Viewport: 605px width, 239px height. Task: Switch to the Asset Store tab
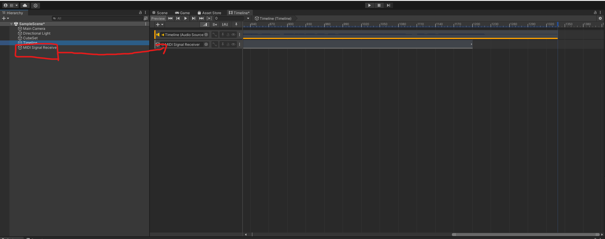(209, 13)
